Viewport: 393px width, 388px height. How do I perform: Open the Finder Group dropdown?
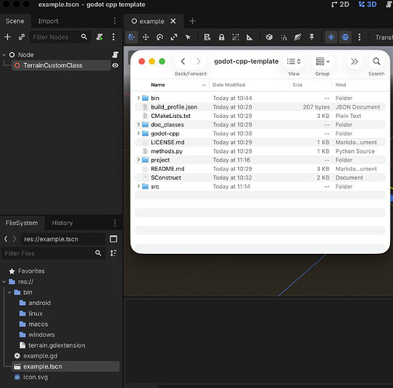[x=322, y=61]
